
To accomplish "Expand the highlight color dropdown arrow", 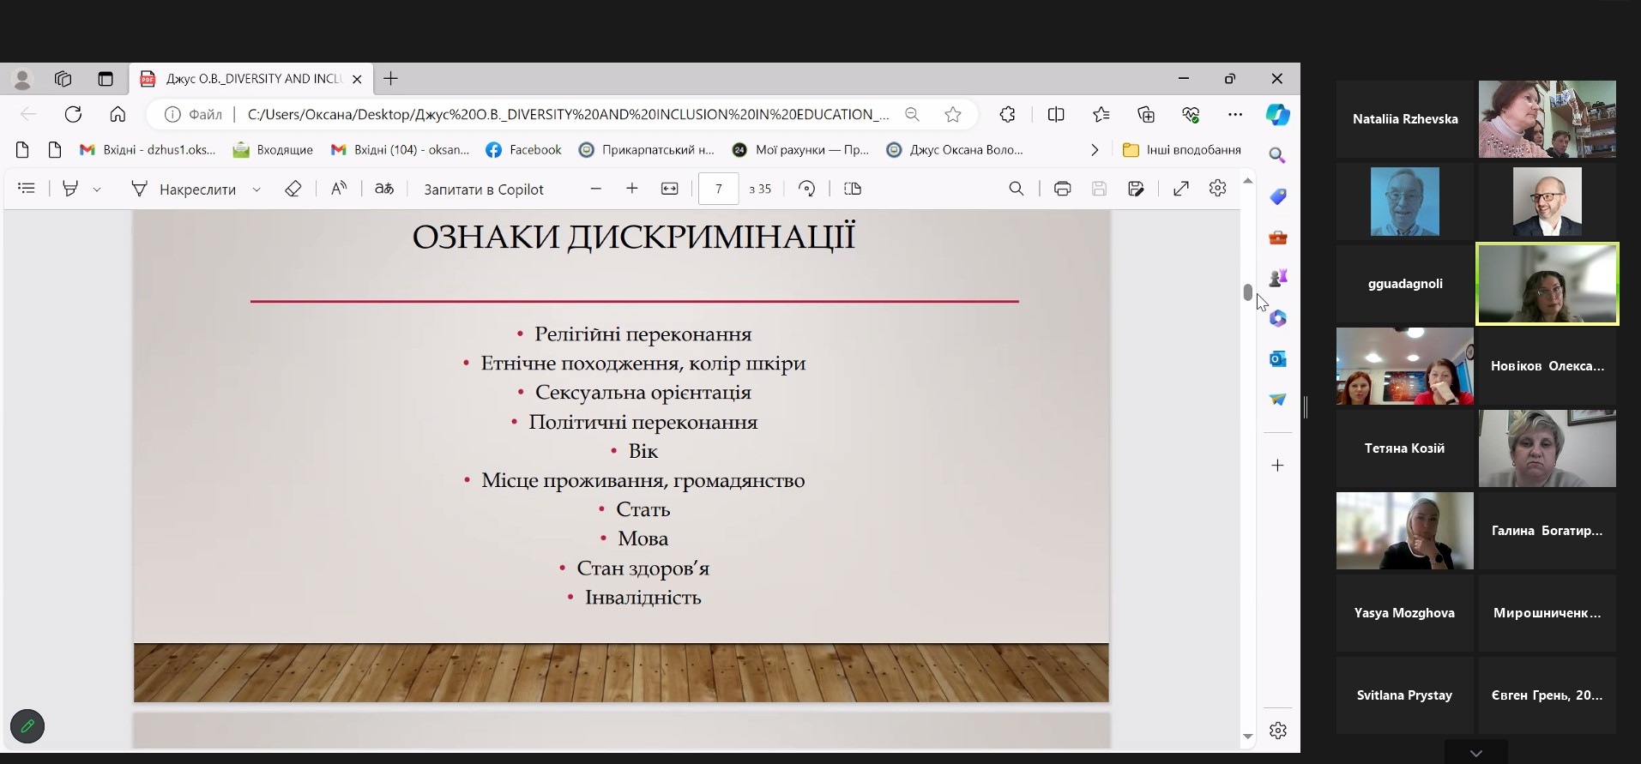I will [97, 189].
